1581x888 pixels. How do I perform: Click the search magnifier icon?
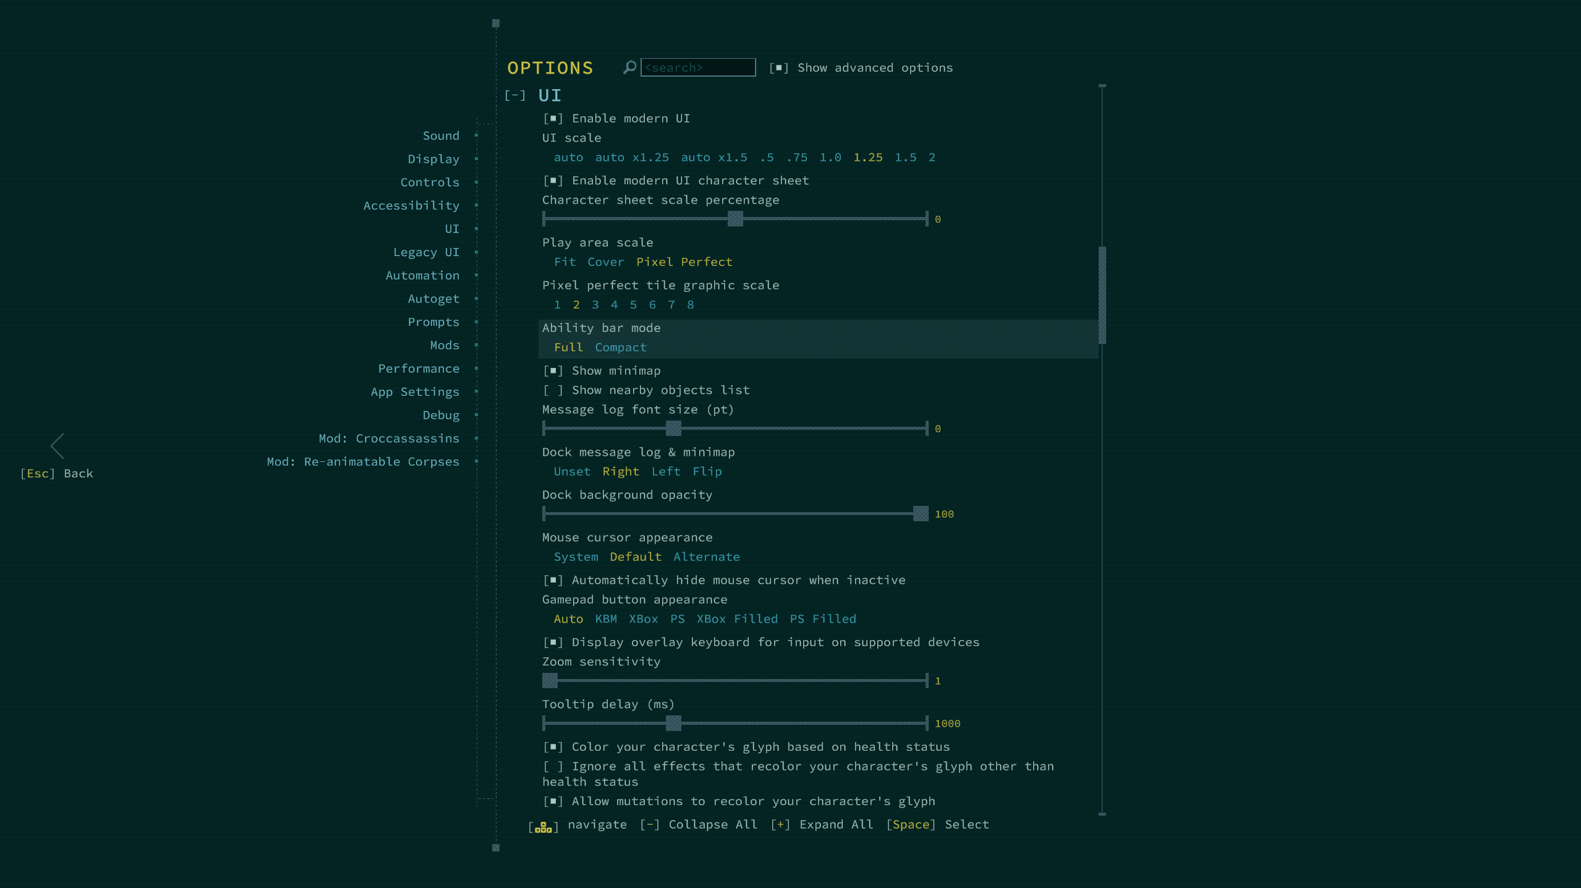point(629,67)
